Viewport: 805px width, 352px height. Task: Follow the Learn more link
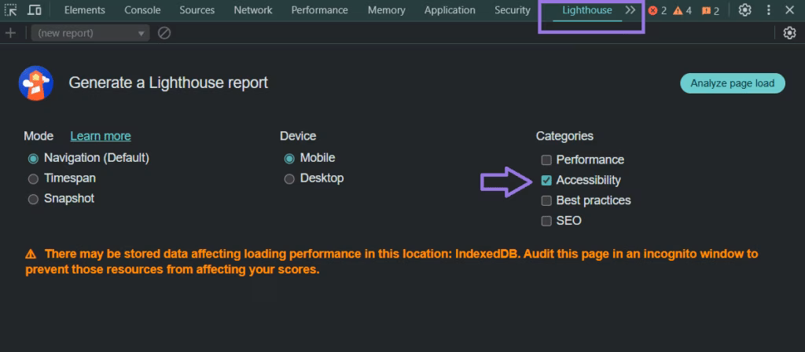tap(101, 136)
